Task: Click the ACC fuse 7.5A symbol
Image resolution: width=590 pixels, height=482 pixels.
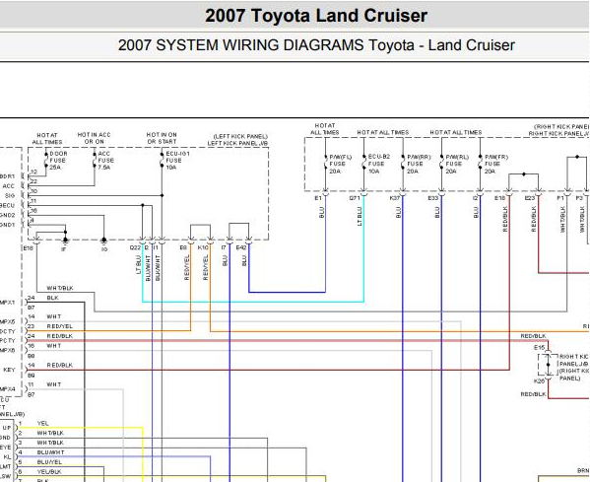Action: click(x=95, y=160)
